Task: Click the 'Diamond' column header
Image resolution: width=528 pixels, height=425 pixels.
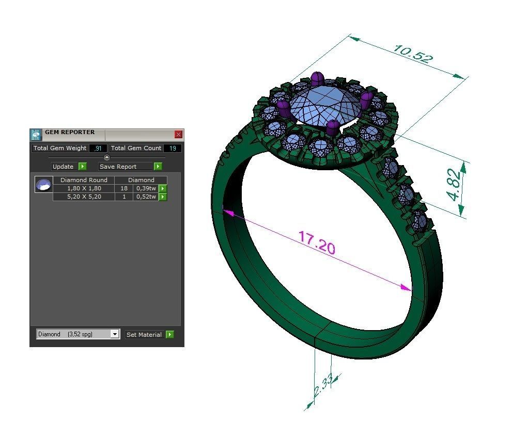Action: (x=141, y=180)
